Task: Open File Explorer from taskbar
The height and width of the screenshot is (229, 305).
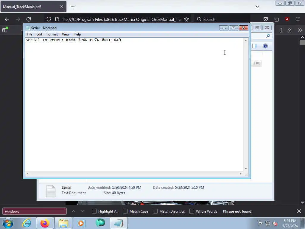Action: click(x=63, y=223)
